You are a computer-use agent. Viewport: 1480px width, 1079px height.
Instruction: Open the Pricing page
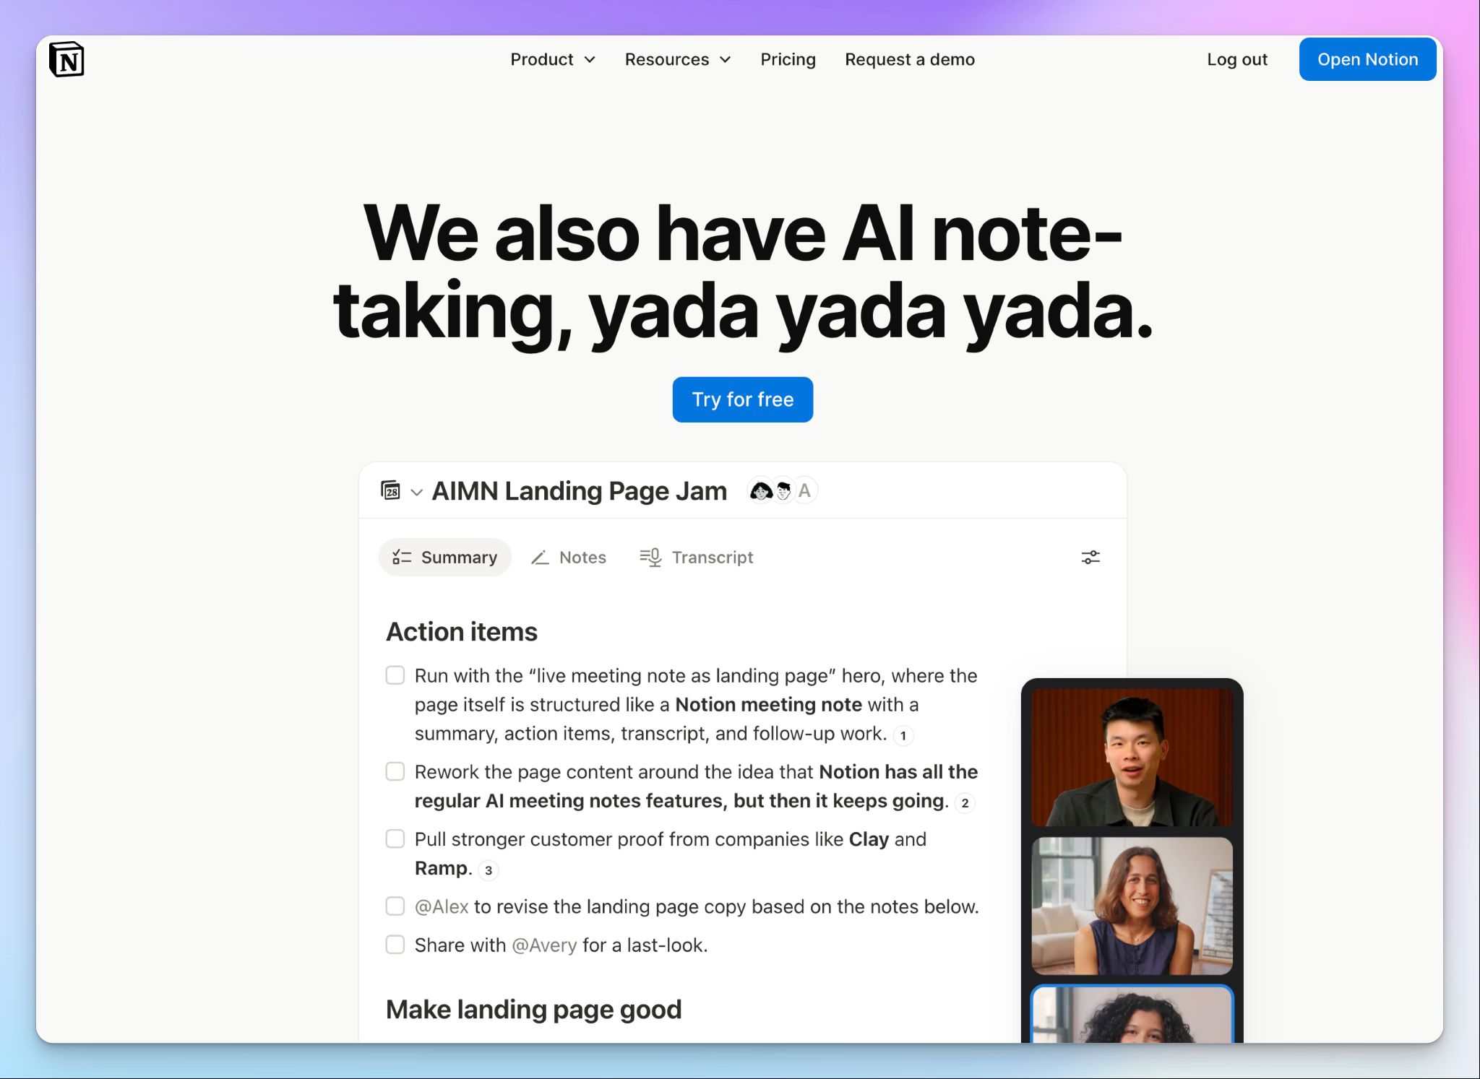(788, 59)
